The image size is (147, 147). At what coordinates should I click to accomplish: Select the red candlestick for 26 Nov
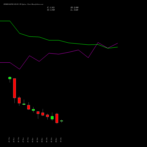click(19, 101)
